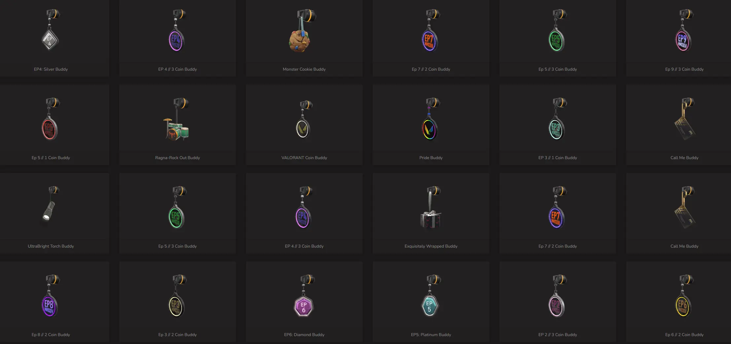Open the Ep 6 // 2 Coin Buddy card
The height and width of the screenshot is (344, 731).
click(x=684, y=302)
